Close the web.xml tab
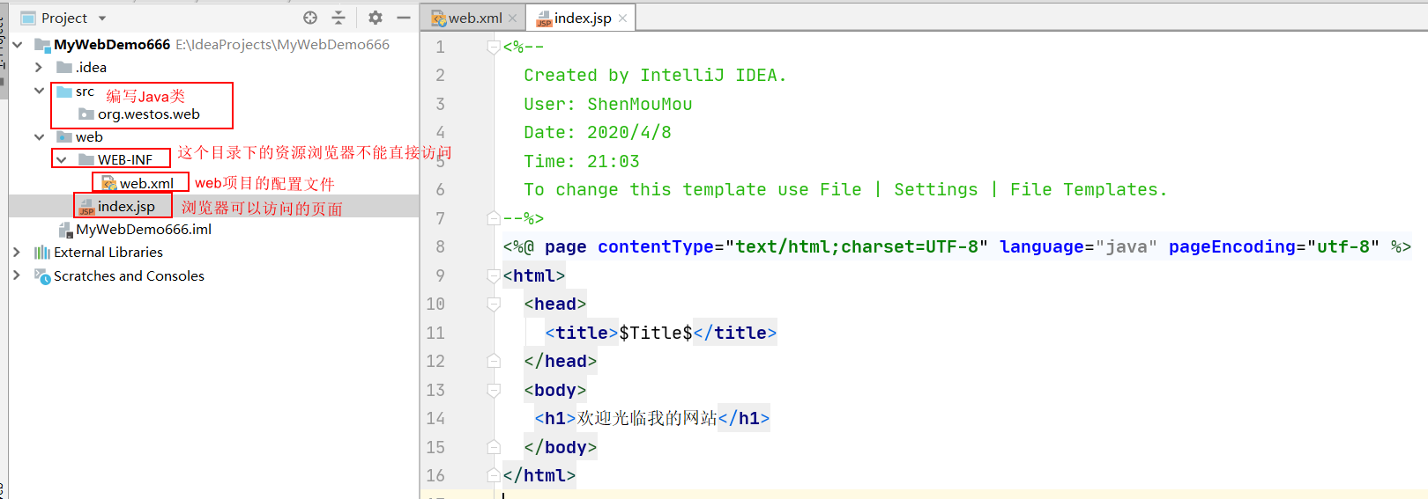The image size is (1428, 499). pos(513,18)
